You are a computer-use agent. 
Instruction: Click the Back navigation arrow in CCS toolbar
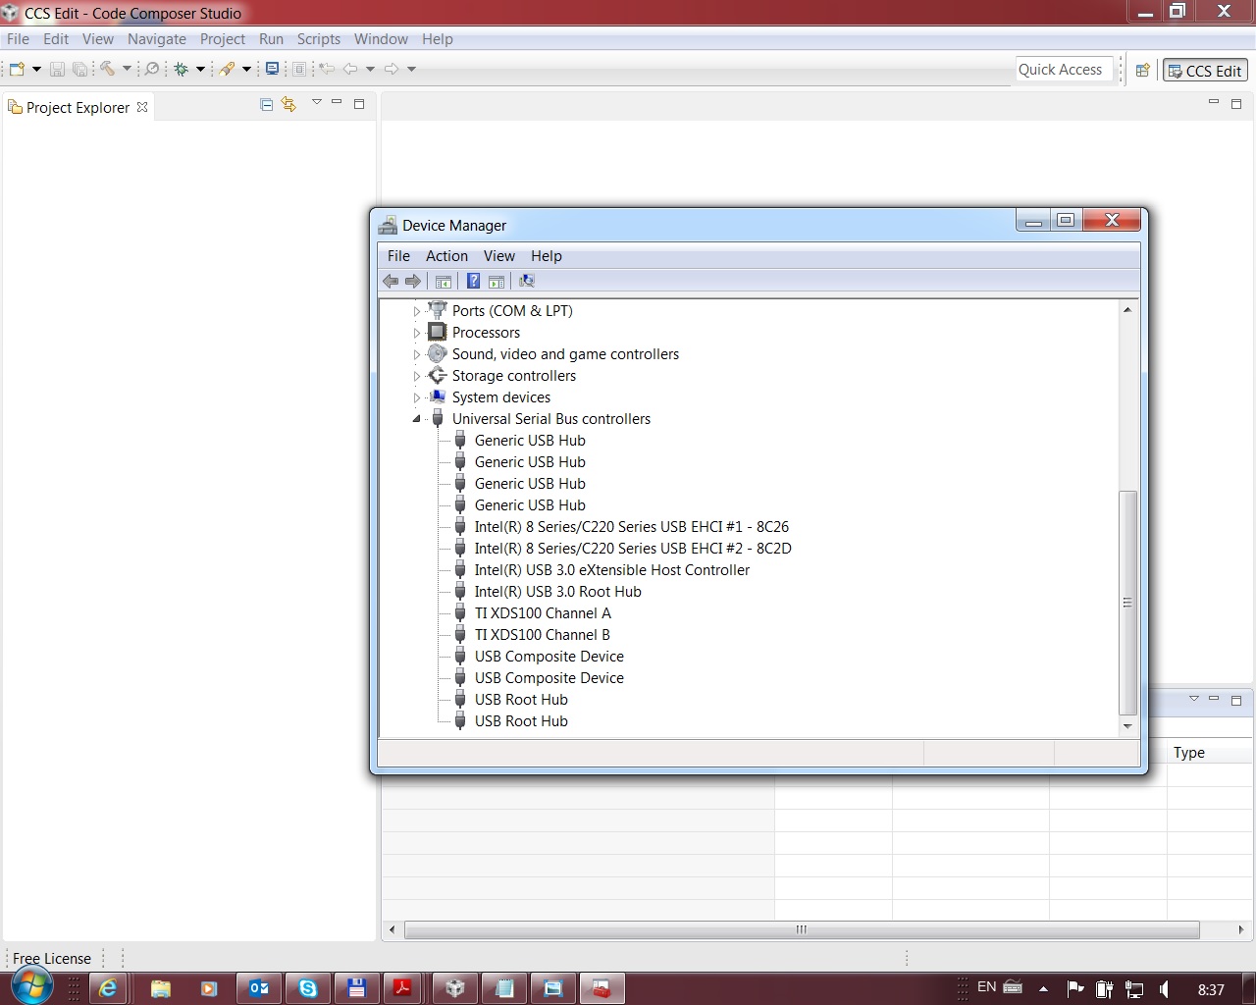coord(350,69)
